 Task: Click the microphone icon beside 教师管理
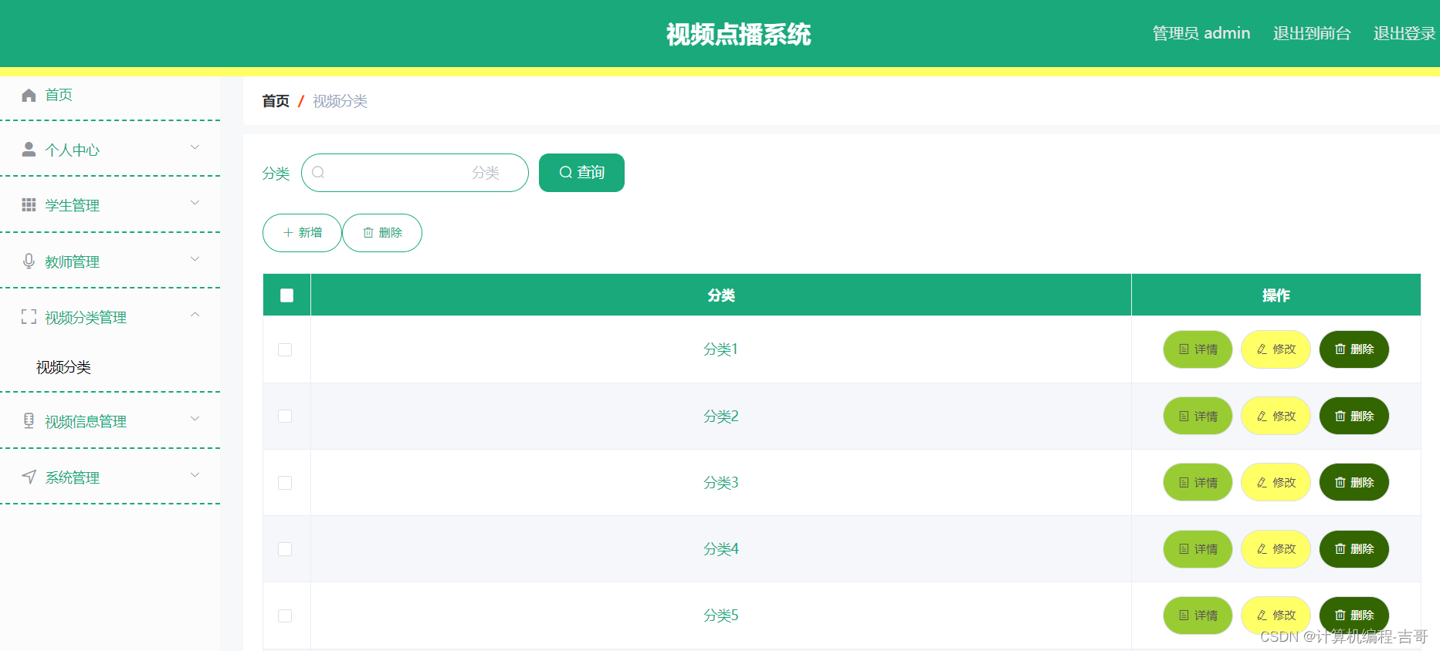pyautogui.click(x=29, y=261)
